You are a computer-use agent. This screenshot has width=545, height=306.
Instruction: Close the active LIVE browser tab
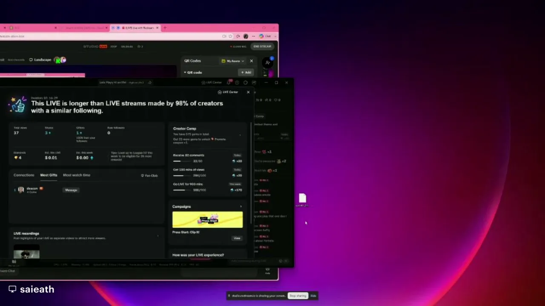tap(158, 28)
